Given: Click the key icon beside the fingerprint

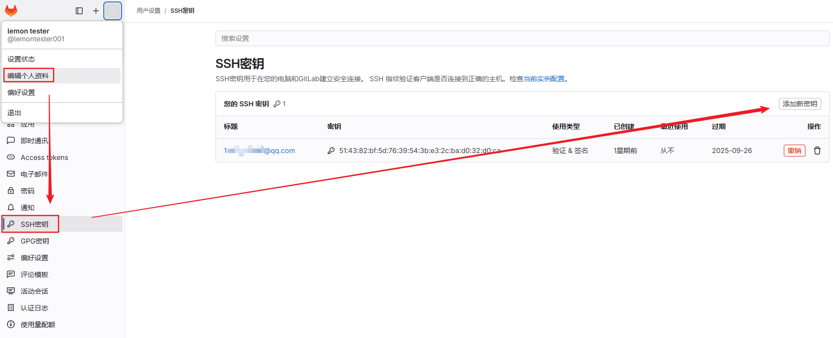Looking at the screenshot, I should [331, 151].
